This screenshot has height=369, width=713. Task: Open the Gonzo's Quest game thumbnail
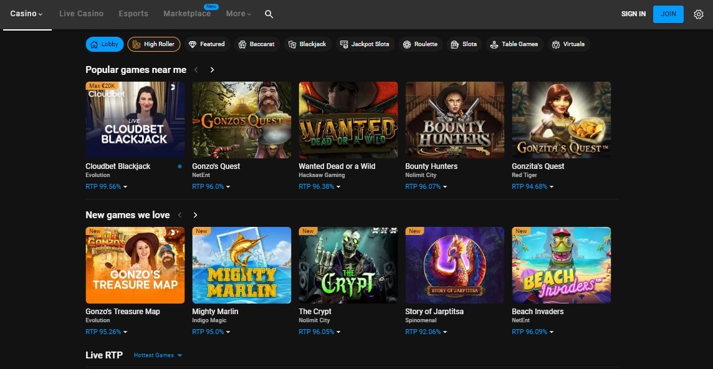(241, 120)
